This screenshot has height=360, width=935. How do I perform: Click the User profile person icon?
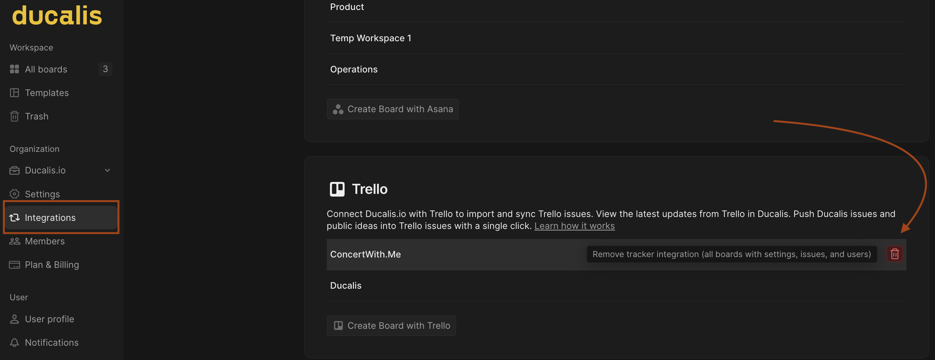coord(14,319)
